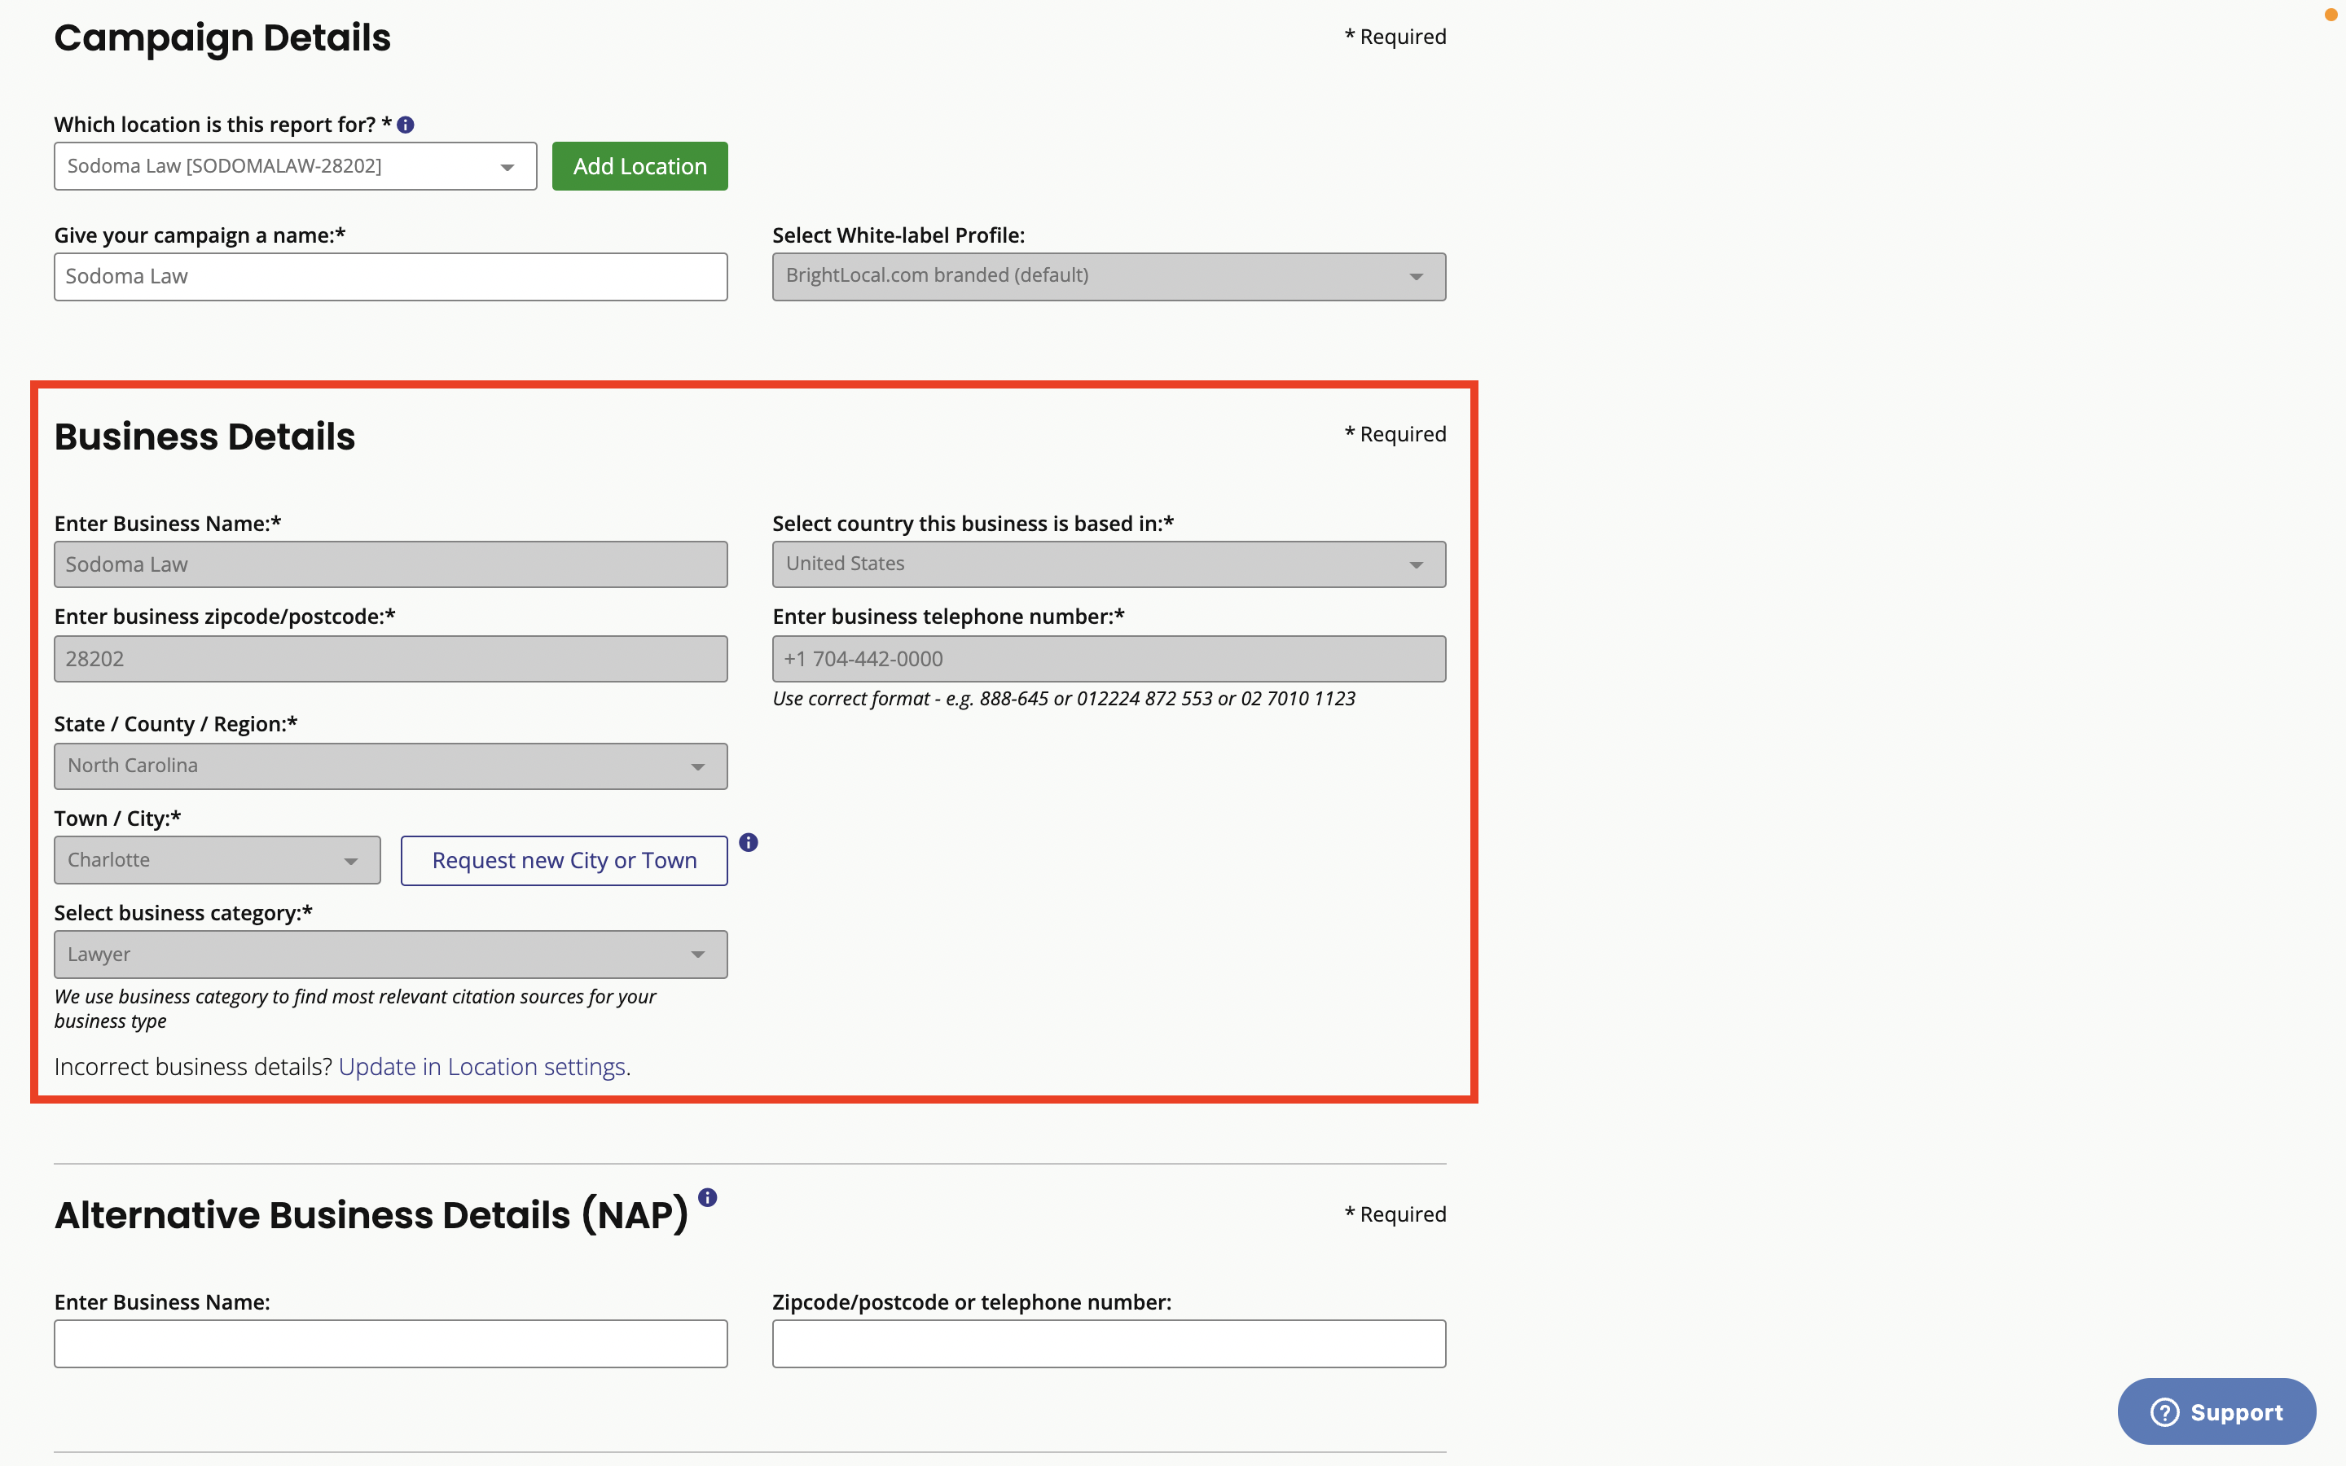2346x1466 pixels.
Task: Click the Business Details heading text
Action: (x=204, y=437)
